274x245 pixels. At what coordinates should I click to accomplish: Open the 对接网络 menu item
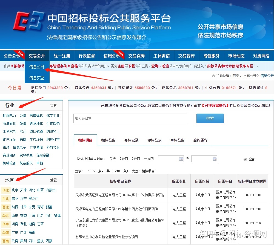point(261,56)
